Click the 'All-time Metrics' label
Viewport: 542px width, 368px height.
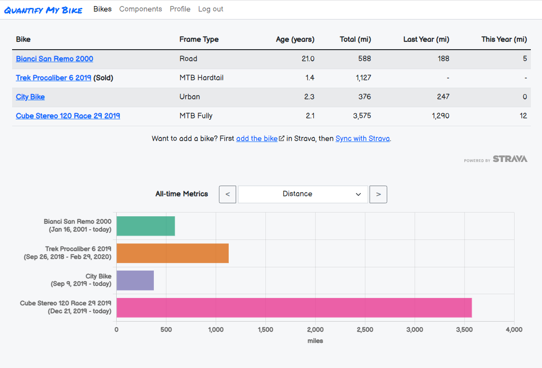[182, 194]
